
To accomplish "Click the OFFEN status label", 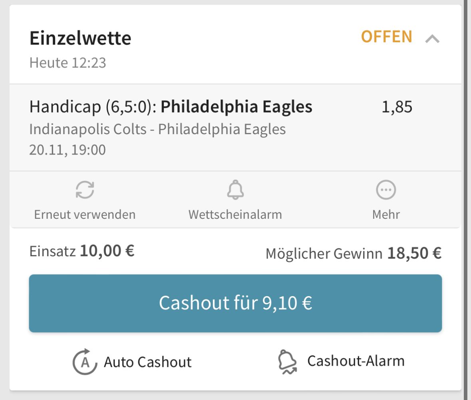I will click(x=387, y=37).
